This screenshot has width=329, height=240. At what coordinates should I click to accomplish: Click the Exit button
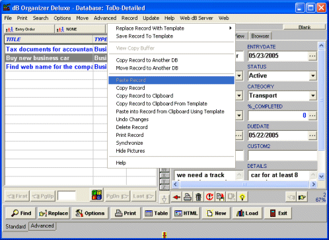coord(278,213)
